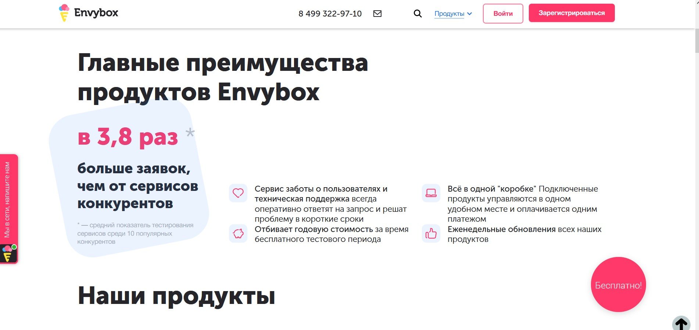The height and width of the screenshot is (330, 699).
Task: Click the 'Наши продукты' heading
Action: click(x=176, y=296)
